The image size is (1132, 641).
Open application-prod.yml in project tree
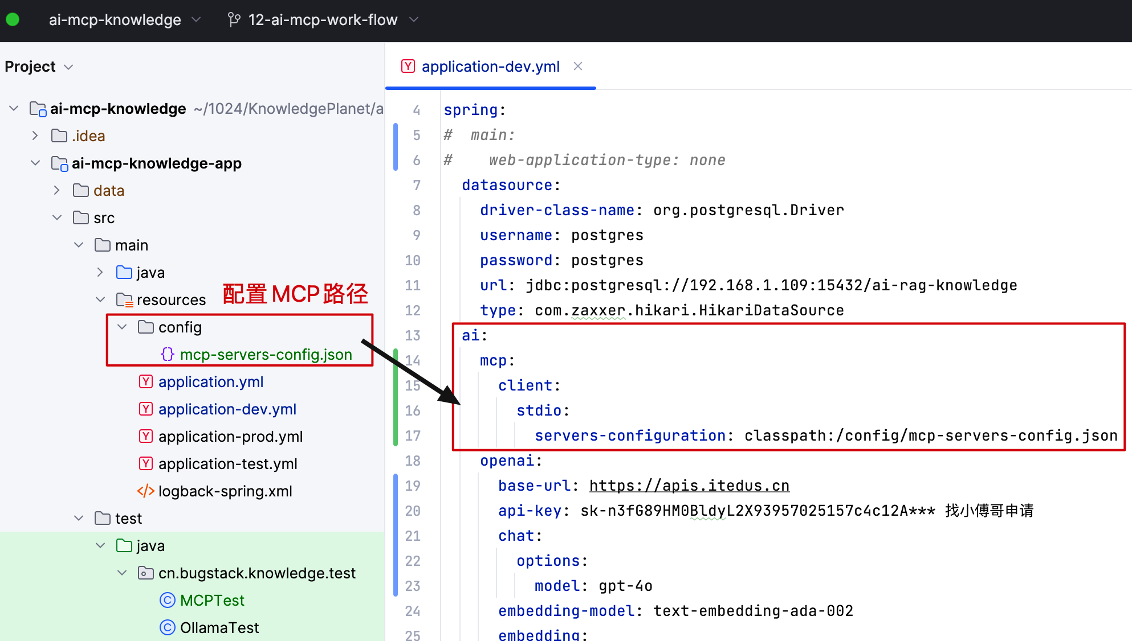[230, 436]
